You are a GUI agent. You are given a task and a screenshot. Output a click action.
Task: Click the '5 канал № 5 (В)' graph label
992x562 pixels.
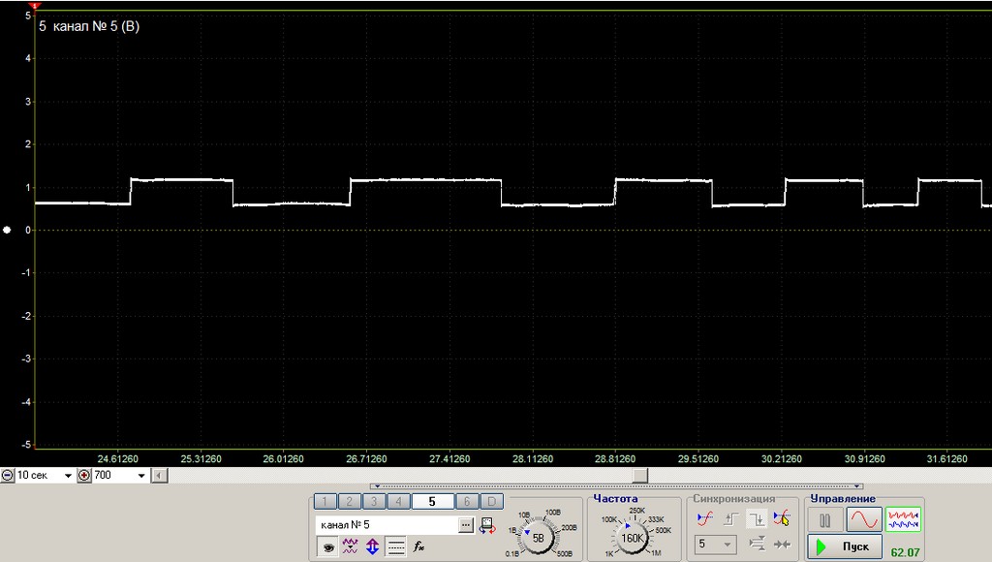click(x=89, y=26)
